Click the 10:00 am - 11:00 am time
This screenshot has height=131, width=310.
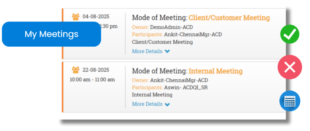pos(92,80)
